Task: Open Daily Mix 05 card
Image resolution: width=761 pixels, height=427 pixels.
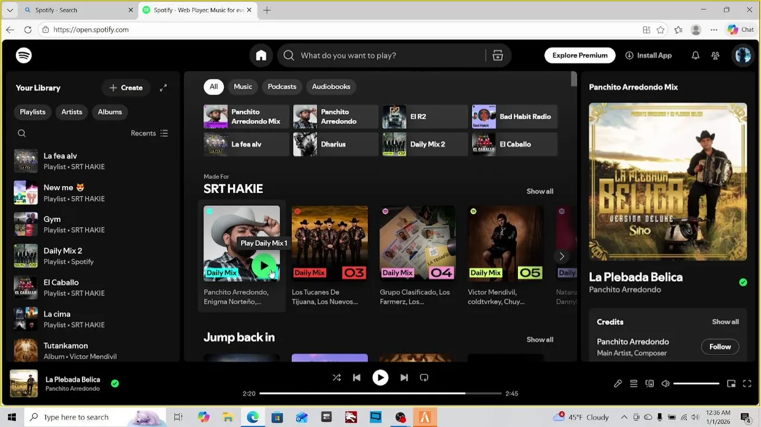Action: [505, 256]
